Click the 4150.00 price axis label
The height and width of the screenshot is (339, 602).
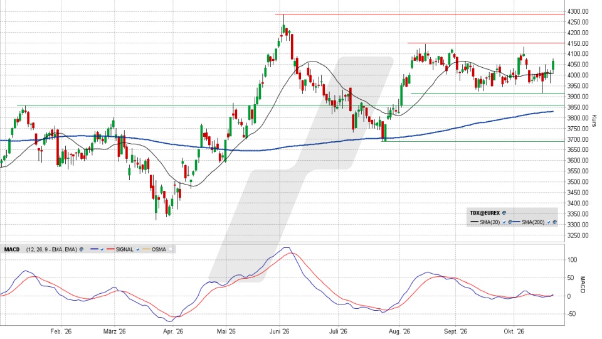click(578, 43)
